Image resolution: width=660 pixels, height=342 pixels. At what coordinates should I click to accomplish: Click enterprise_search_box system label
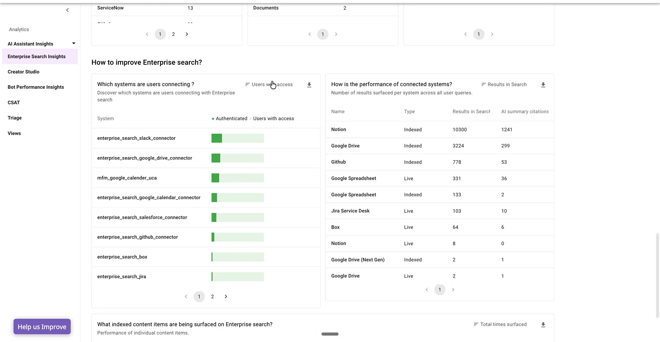(x=122, y=257)
